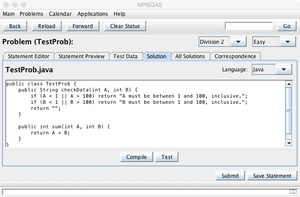Image resolution: width=300 pixels, height=197 pixels.
Task: Click the Forward navigation button
Action: 83,26
